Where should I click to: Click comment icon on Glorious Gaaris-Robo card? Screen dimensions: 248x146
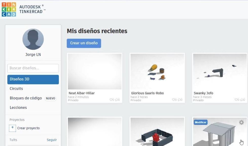pyautogui.click(x=179, y=100)
